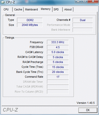Click the RAS# to CAS# Delay value
99x115 pixels.
58,57
